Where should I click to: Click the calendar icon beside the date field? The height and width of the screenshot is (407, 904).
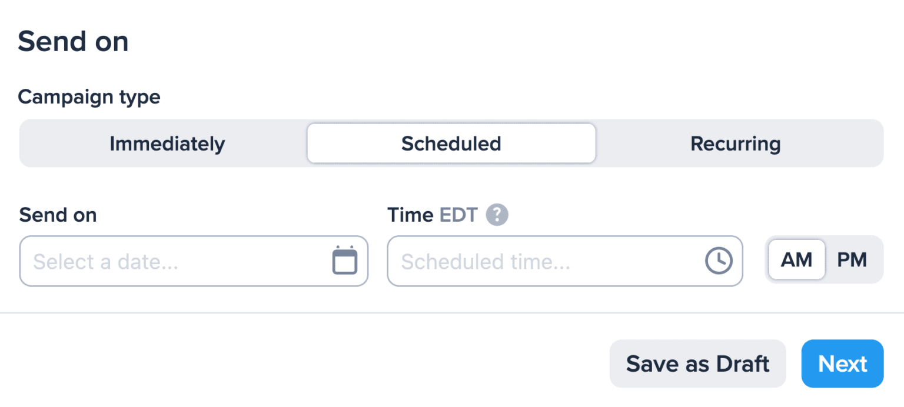(345, 261)
